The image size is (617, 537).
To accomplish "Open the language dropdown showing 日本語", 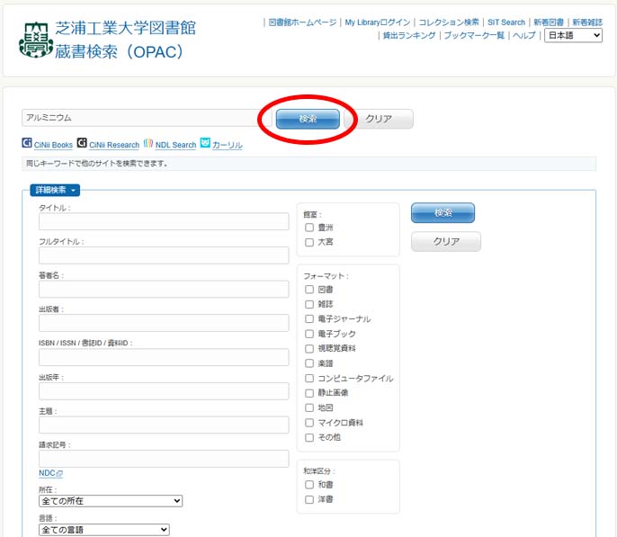I will tap(573, 35).
